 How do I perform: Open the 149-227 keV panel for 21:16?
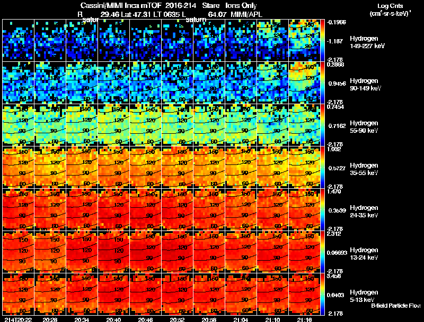coord(304,41)
